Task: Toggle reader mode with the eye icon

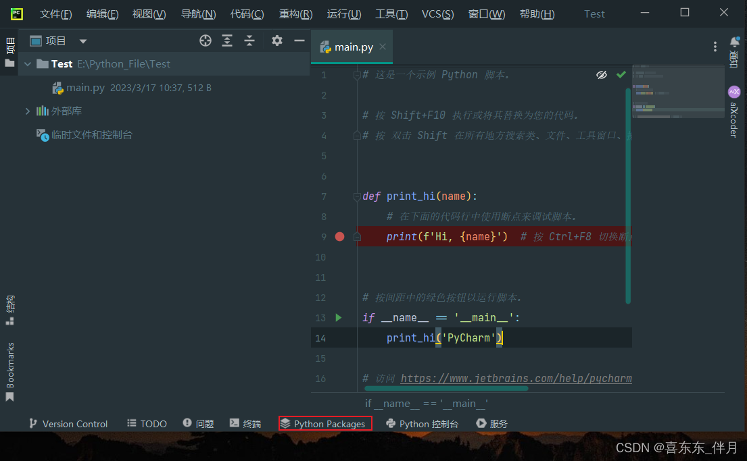Action: 602,74
